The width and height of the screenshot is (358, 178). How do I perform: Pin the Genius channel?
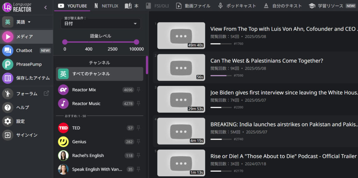(138, 142)
